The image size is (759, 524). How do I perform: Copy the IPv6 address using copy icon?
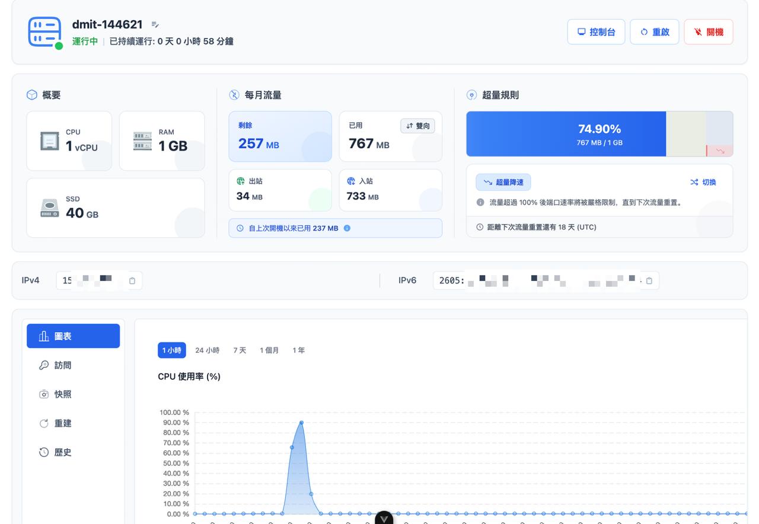649,280
